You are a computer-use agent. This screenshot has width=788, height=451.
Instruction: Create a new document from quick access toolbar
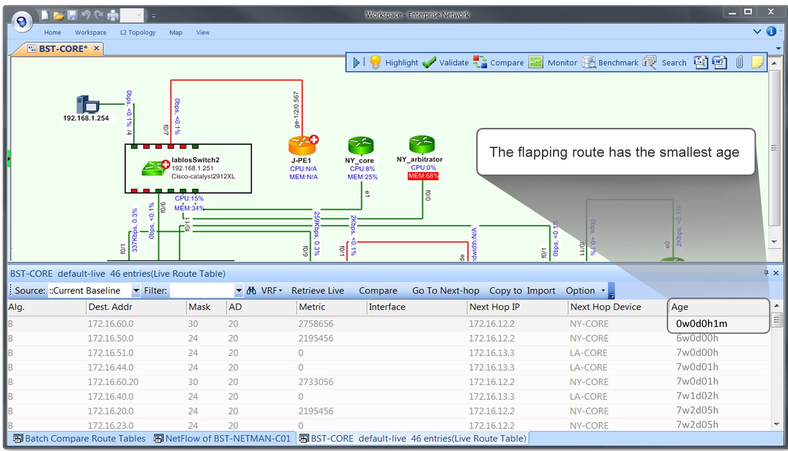coord(45,15)
